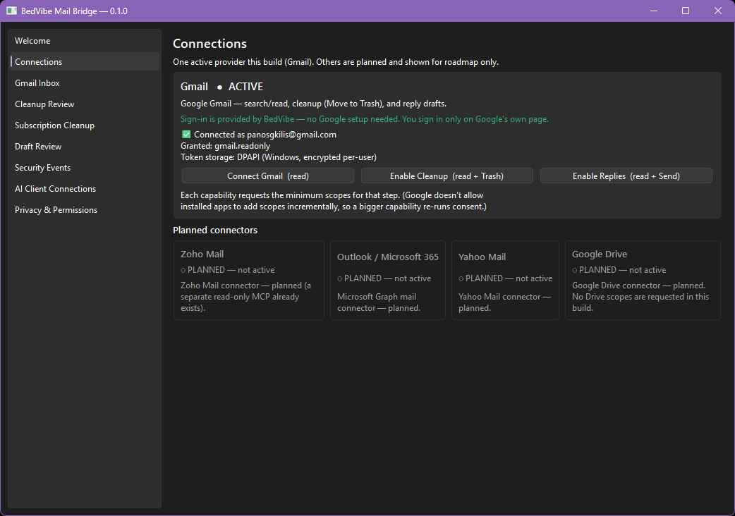Click Connect Gmail (read) button

(267, 176)
